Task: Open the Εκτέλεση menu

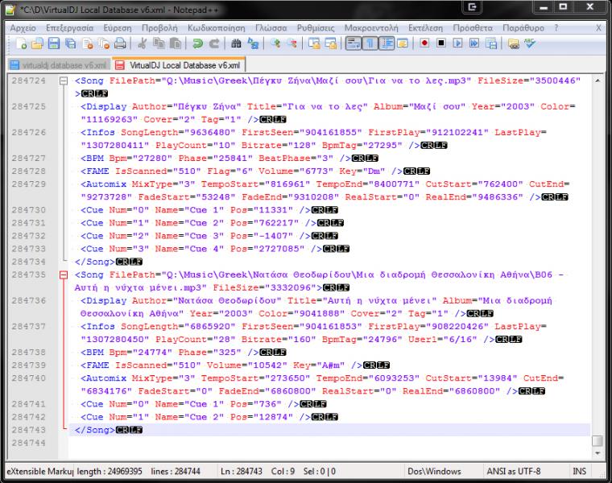Action: coord(425,28)
